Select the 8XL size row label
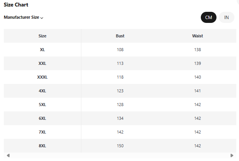Image resolution: width=239 pixels, height=161 pixels. coord(42,146)
